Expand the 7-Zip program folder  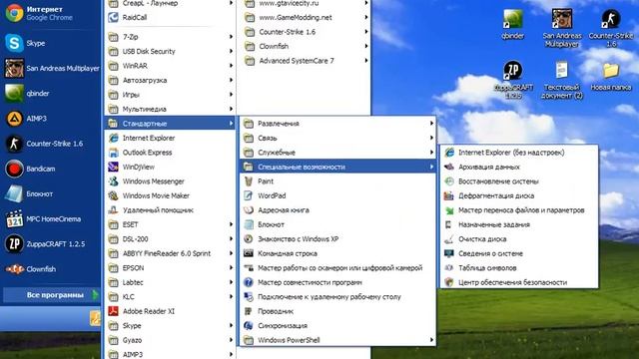171,37
